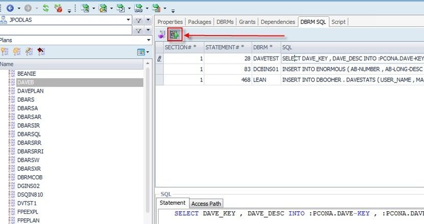Screen dimensions: 424x224
Task: Open the grid view layout dropdown arrow
Action: pyautogui.click(x=147, y=52)
